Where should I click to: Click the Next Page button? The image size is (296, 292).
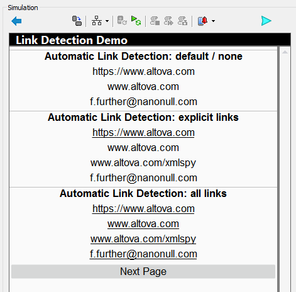click(143, 271)
